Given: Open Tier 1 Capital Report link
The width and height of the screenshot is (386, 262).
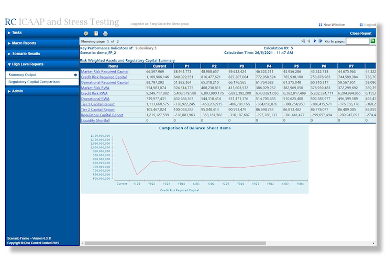Looking at the screenshot, I should click(98, 104).
